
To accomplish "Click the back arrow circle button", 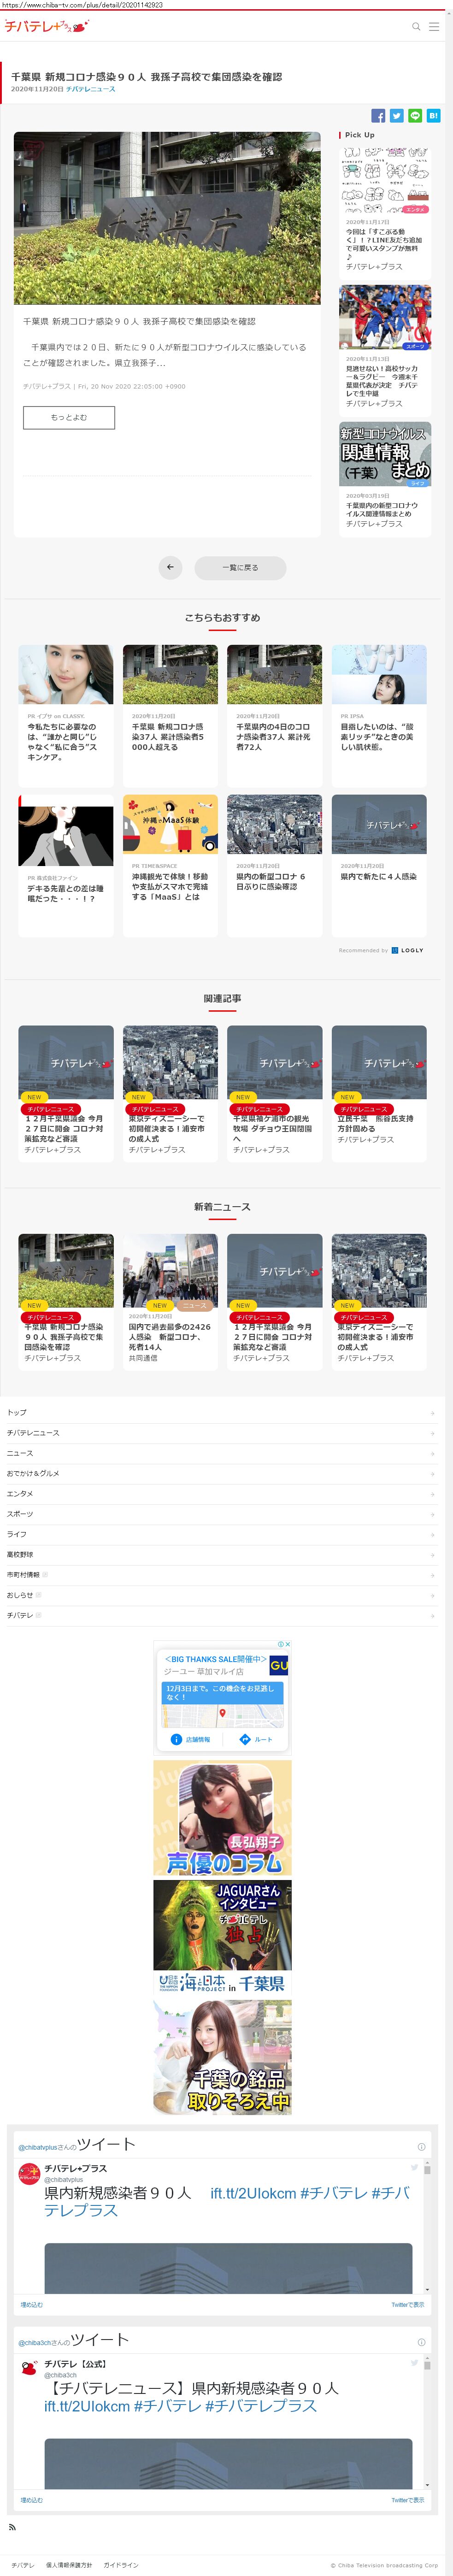I will coord(170,567).
